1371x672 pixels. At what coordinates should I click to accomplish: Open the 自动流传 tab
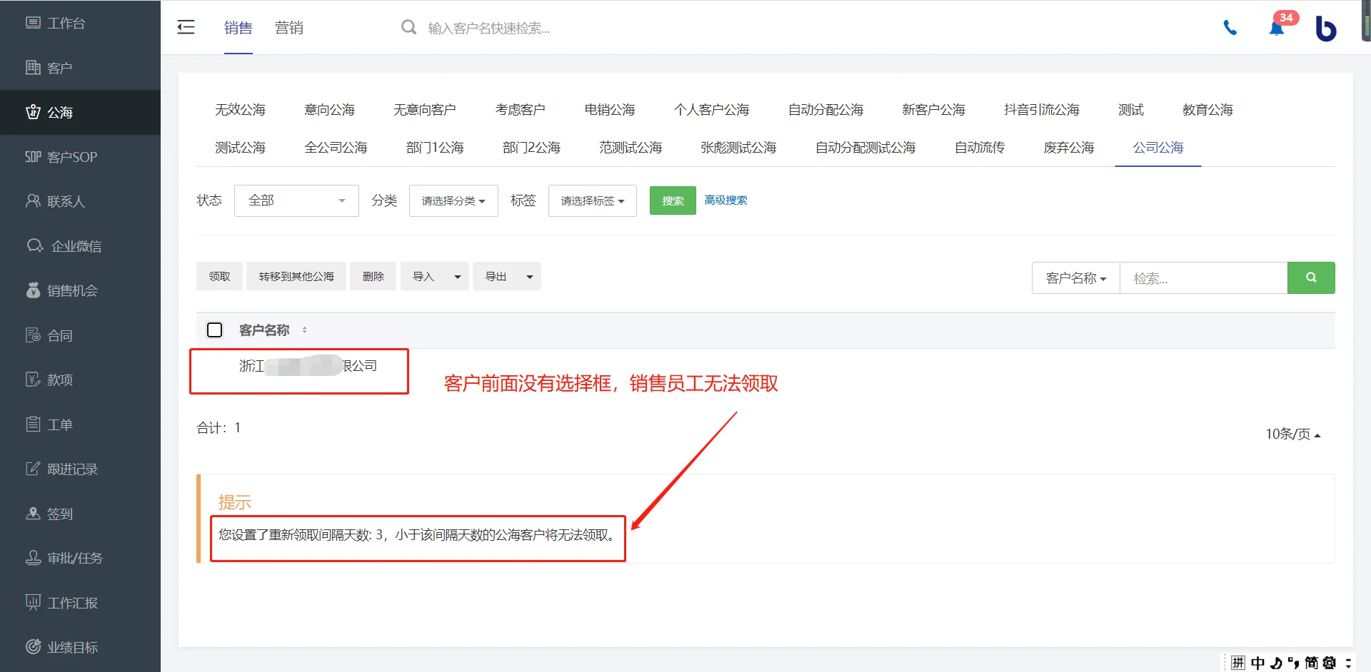click(x=980, y=148)
